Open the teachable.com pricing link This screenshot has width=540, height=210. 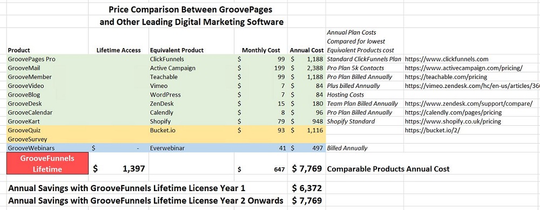point(446,77)
